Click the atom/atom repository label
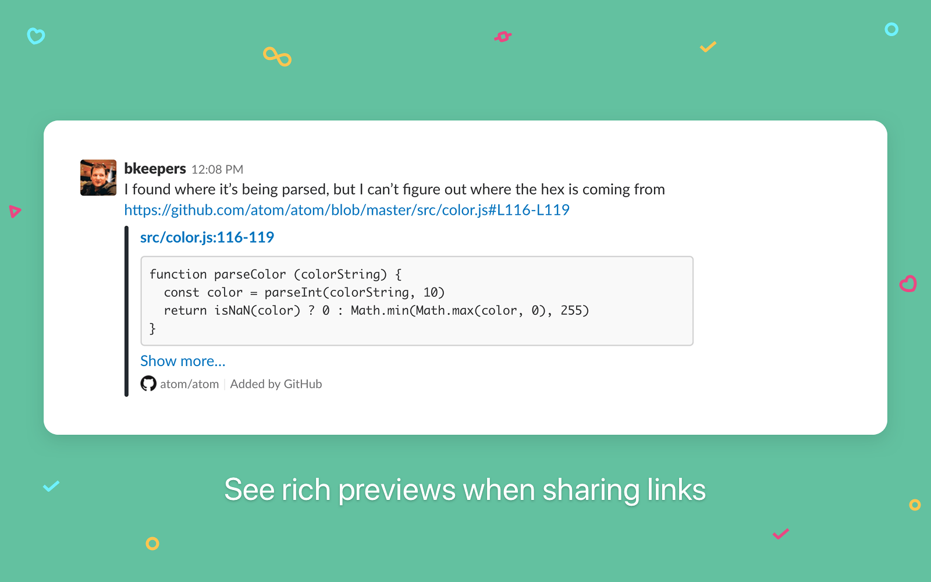The image size is (931, 582). tap(190, 384)
